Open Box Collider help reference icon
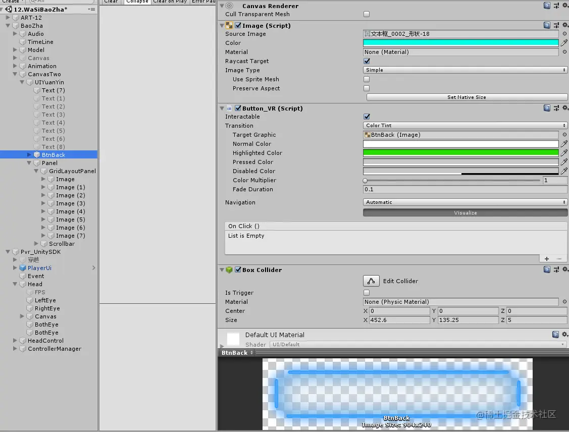This screenshot has width=569, height=432. click(547, 269)
